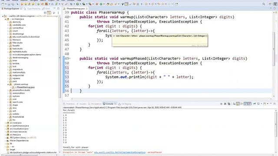The height and width of the screenshot is (156, 278).
Task: Open the NotYetImplementedException link in console
Action: click(120, 152)
